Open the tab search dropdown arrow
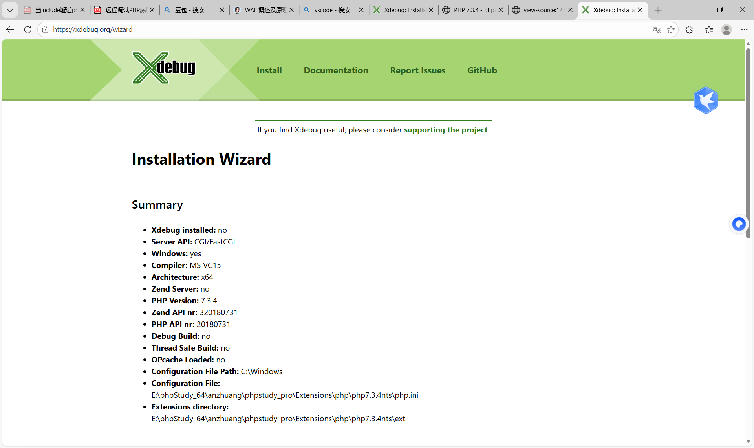Image resolution: width=754 pixels, height=448 pixels. point(10,10)
